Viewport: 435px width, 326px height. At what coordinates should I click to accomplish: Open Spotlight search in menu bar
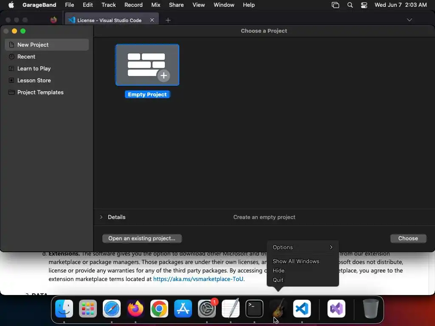[350, 5]
